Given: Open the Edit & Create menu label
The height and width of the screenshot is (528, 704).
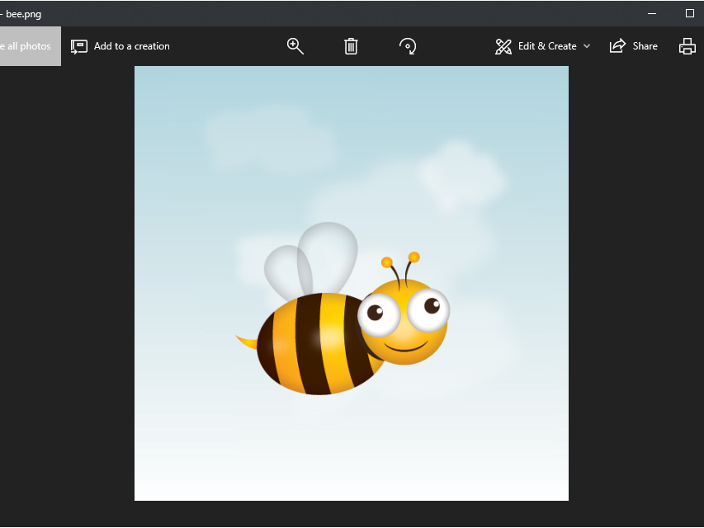Looking at the screenshot, I should (547, 46).
